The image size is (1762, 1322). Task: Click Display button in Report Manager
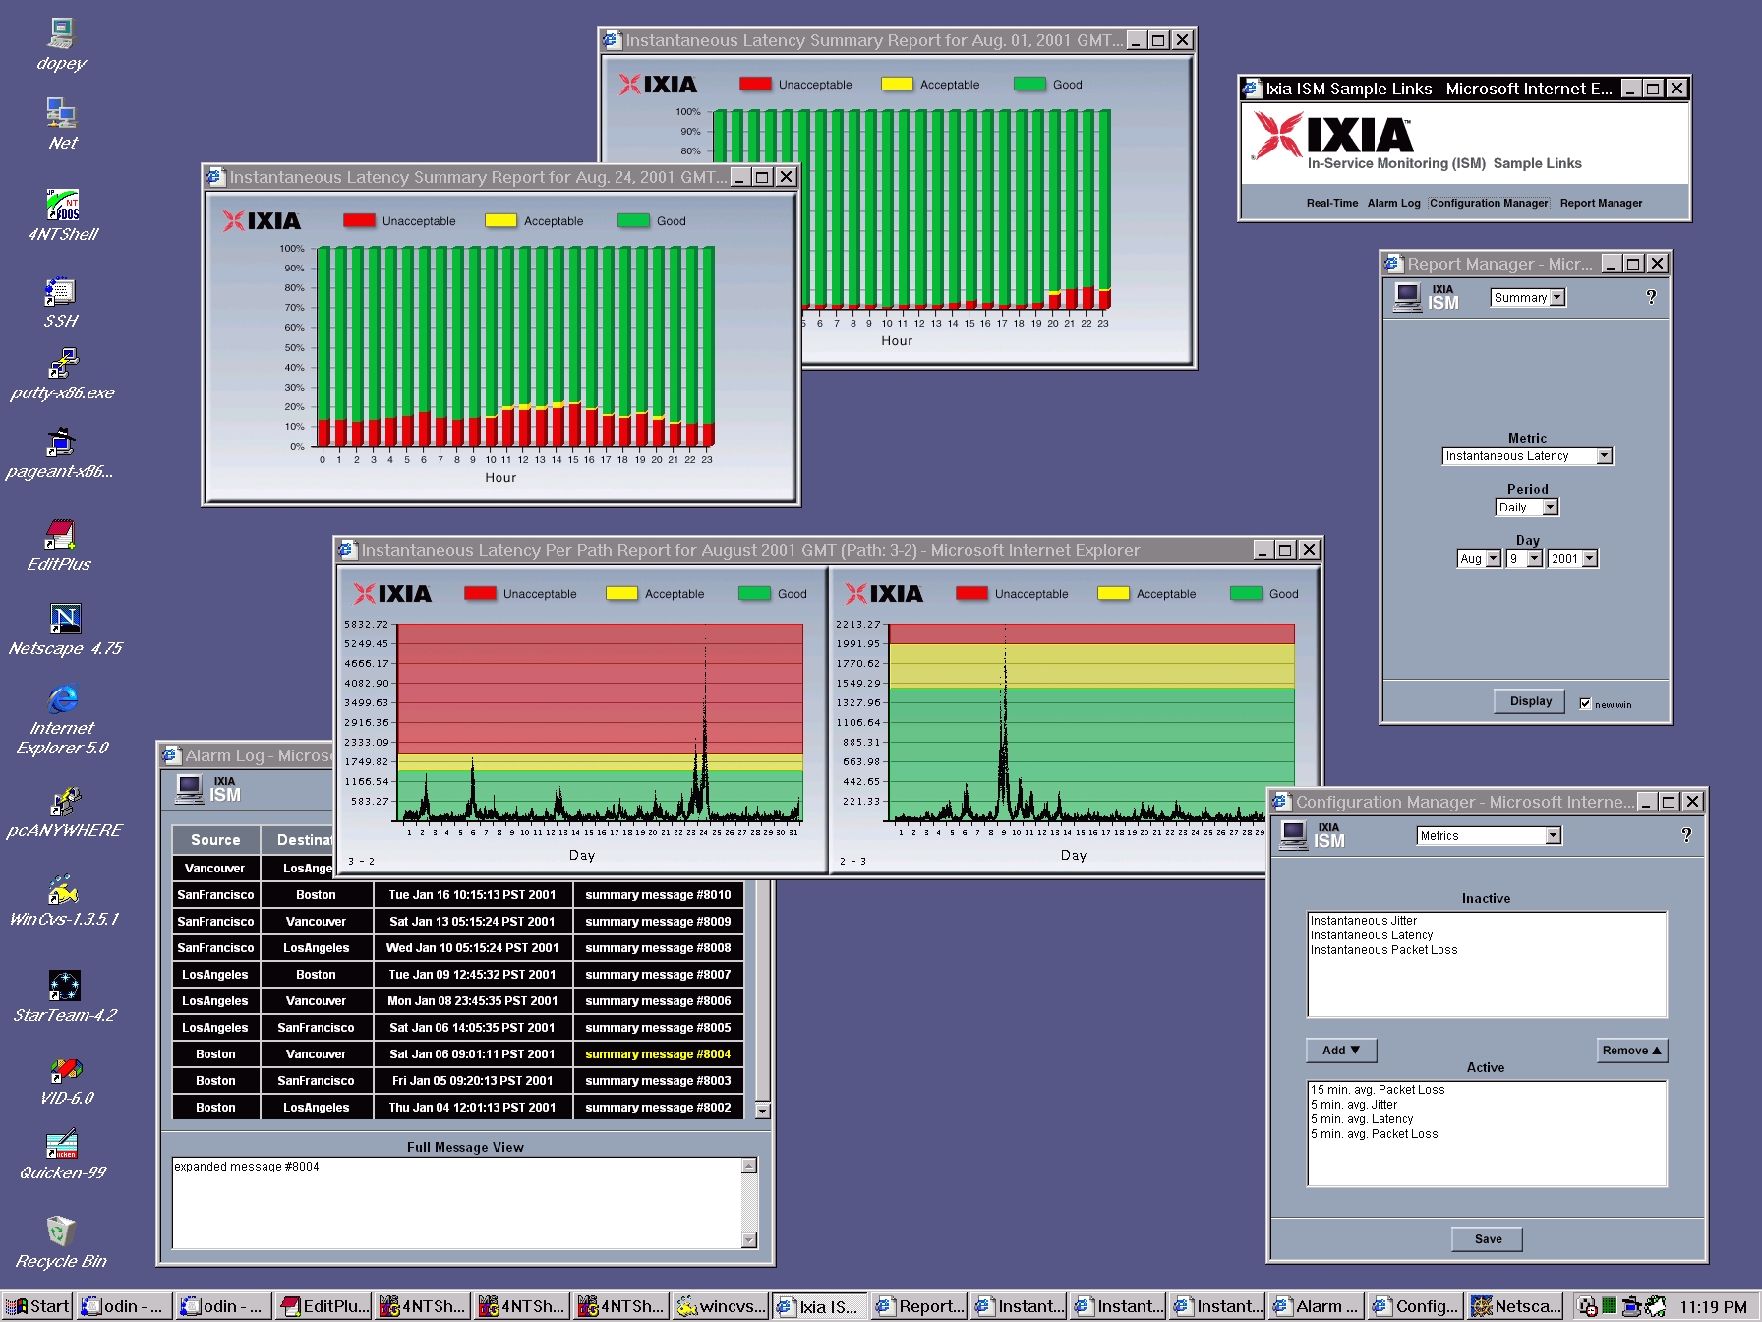[1530, 701]
